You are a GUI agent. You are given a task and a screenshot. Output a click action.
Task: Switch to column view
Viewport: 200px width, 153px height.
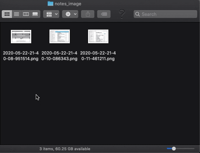click(26, 14)
